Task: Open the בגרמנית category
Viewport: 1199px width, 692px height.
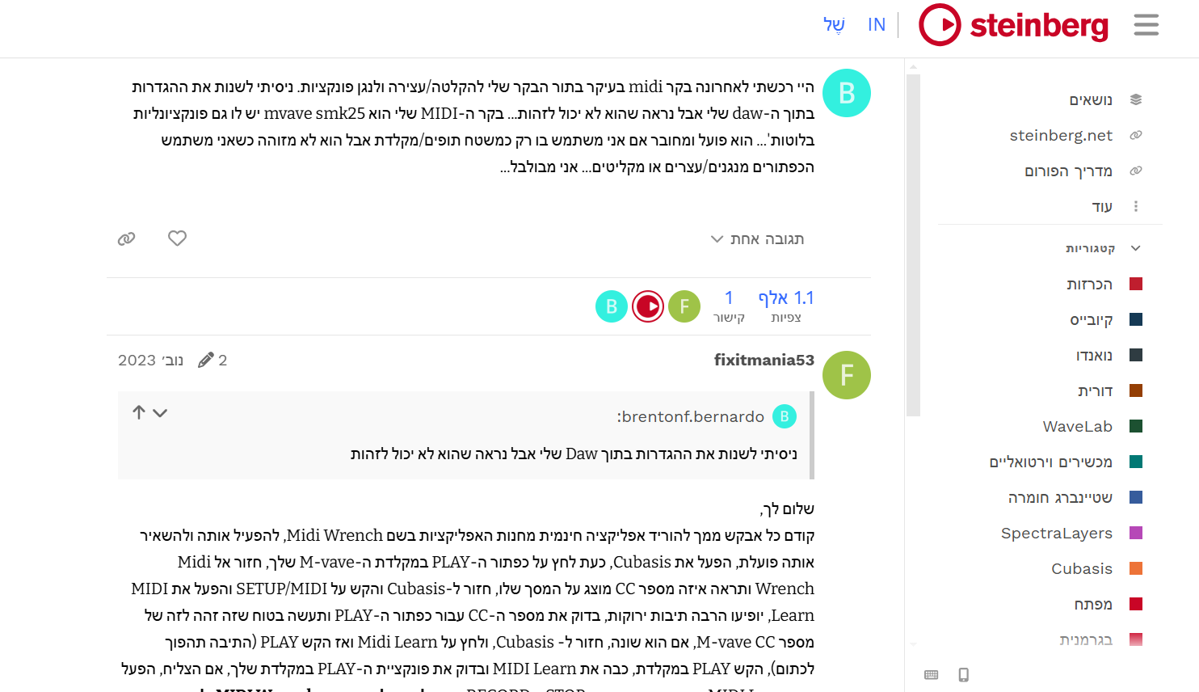Action: click(1086, 640)
